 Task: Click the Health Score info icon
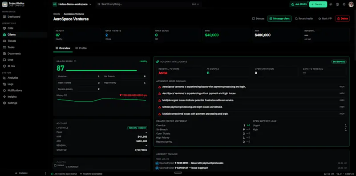point(75,61)
